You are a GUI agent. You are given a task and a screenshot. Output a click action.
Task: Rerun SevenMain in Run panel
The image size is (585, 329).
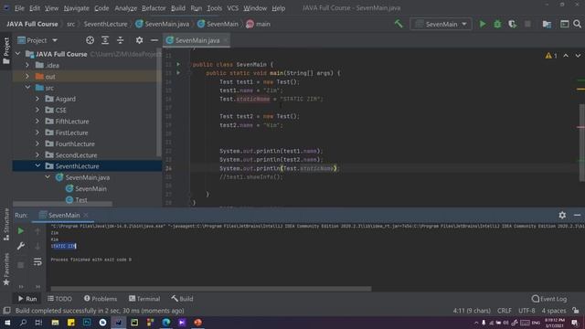(21, 231)
